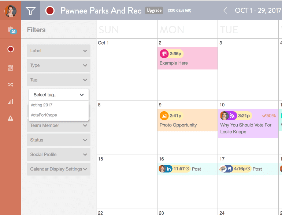Click the user profile avatar
The width and height of the screenshot is (282, 215).
click(x=10, y=11)
